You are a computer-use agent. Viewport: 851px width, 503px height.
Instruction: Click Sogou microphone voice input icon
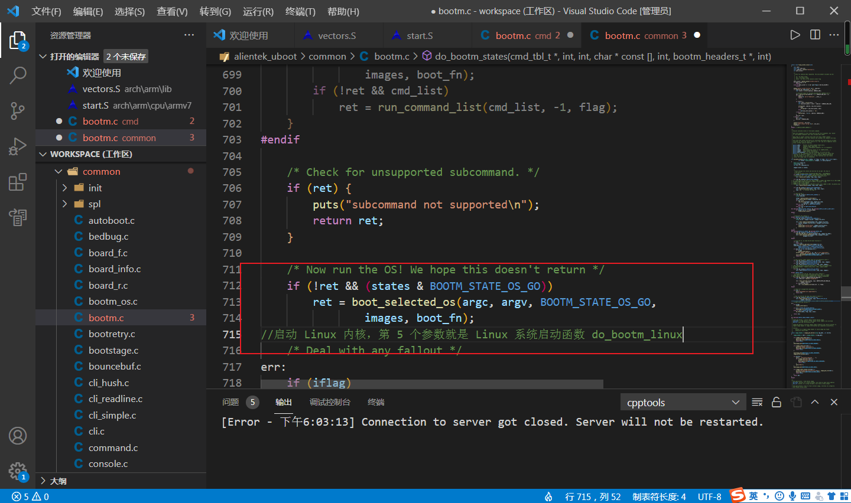pos(792,496)
